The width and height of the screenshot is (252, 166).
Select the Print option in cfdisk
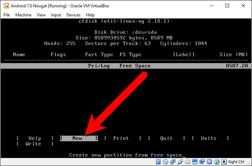coord(123,138)
